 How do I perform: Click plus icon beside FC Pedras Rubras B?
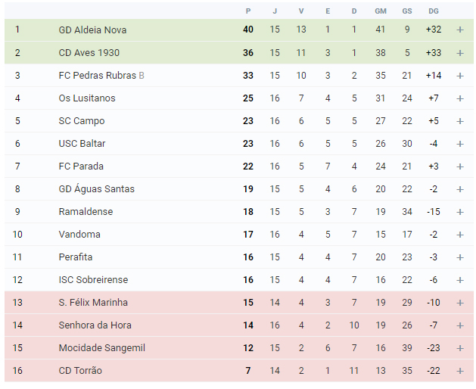pyautogui.click(x=460, y=76)
